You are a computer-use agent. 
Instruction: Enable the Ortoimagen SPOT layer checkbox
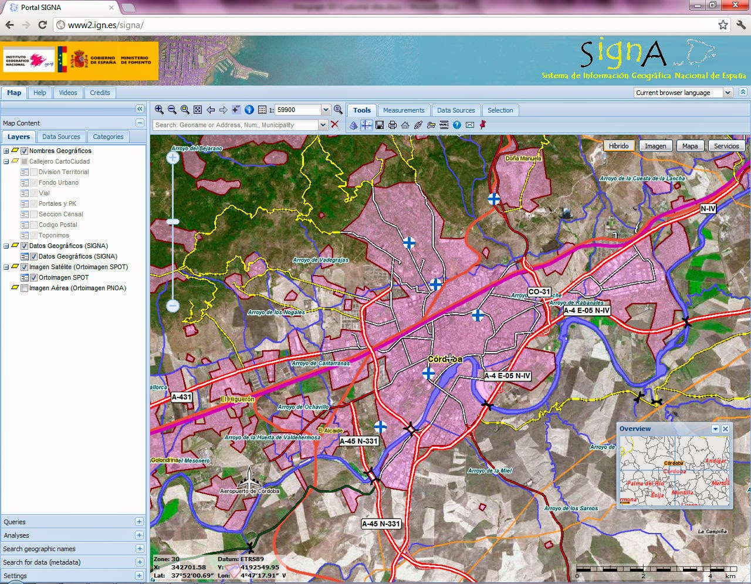[x=33, y=277]
